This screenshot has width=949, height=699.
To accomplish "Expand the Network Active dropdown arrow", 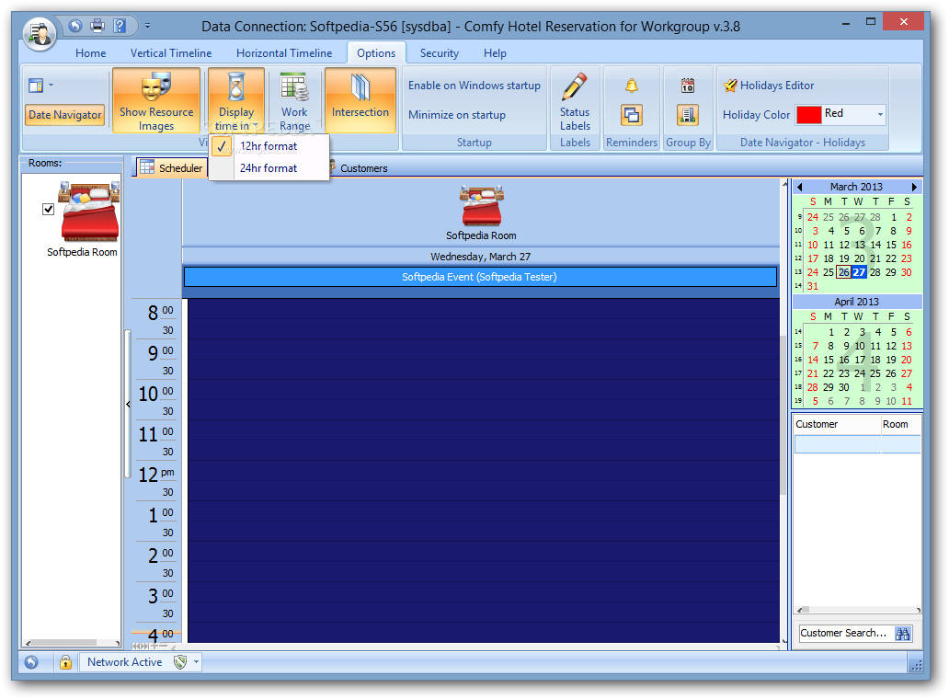I will 196,662.
